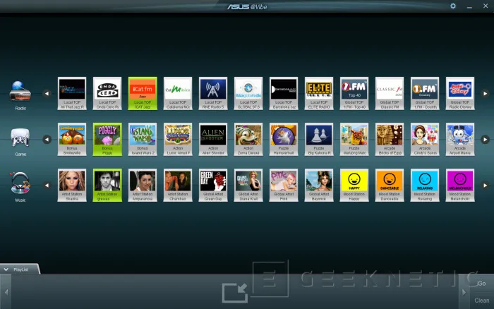
Task: Launch the Hamsterball game
Action: (284, 140)
